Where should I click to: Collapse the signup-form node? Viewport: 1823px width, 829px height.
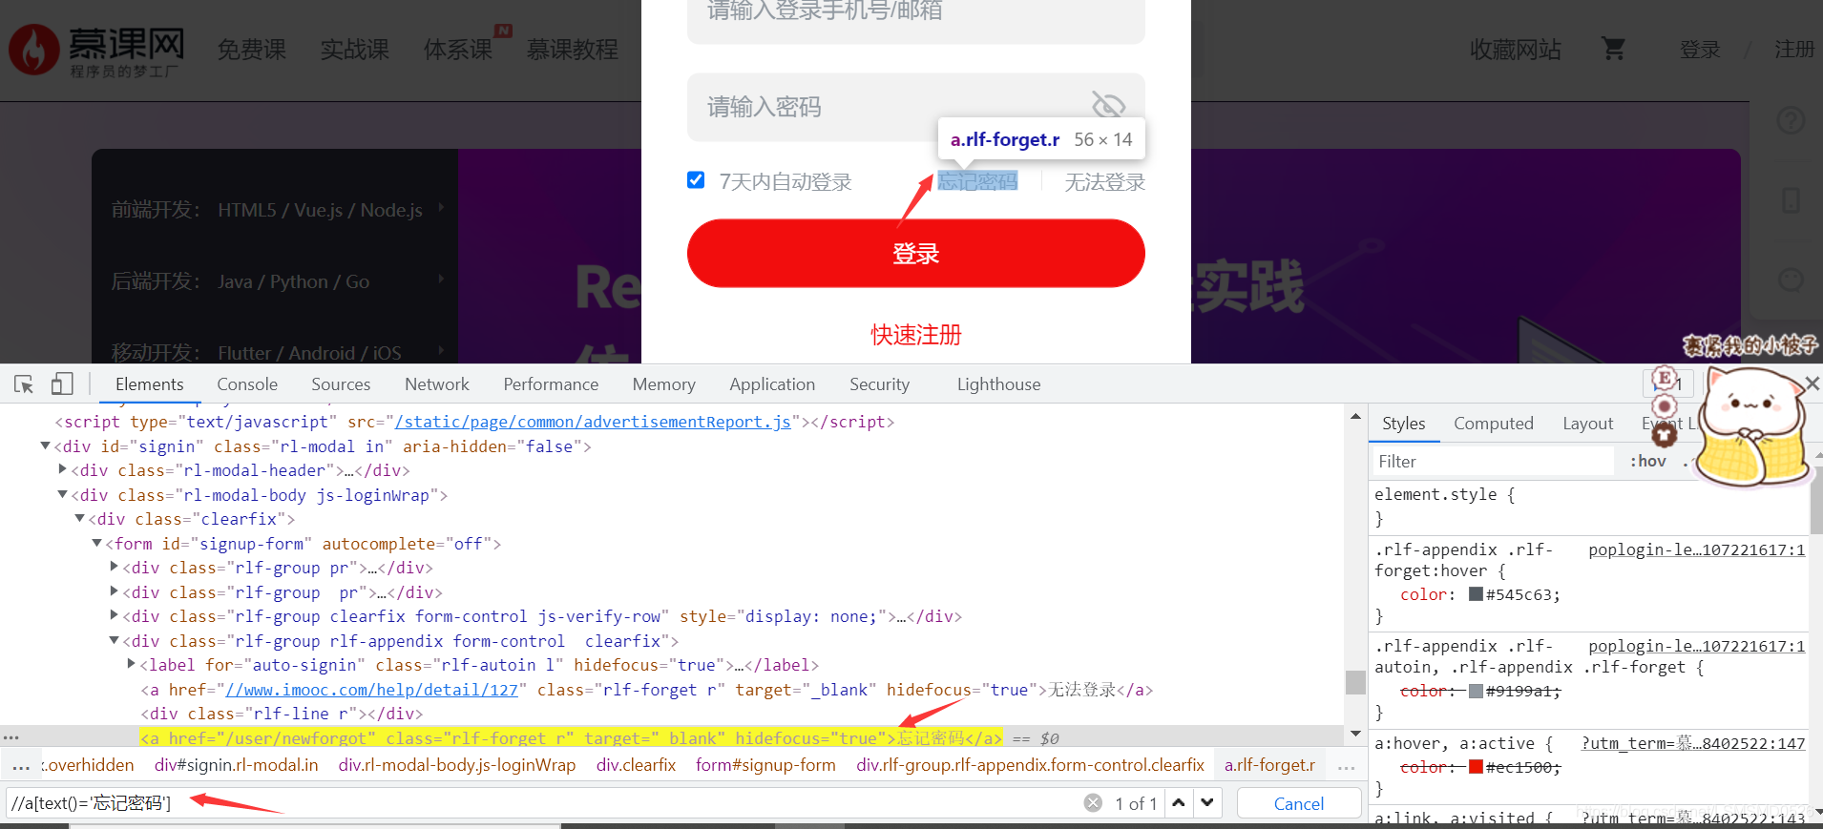coord(96,543)
